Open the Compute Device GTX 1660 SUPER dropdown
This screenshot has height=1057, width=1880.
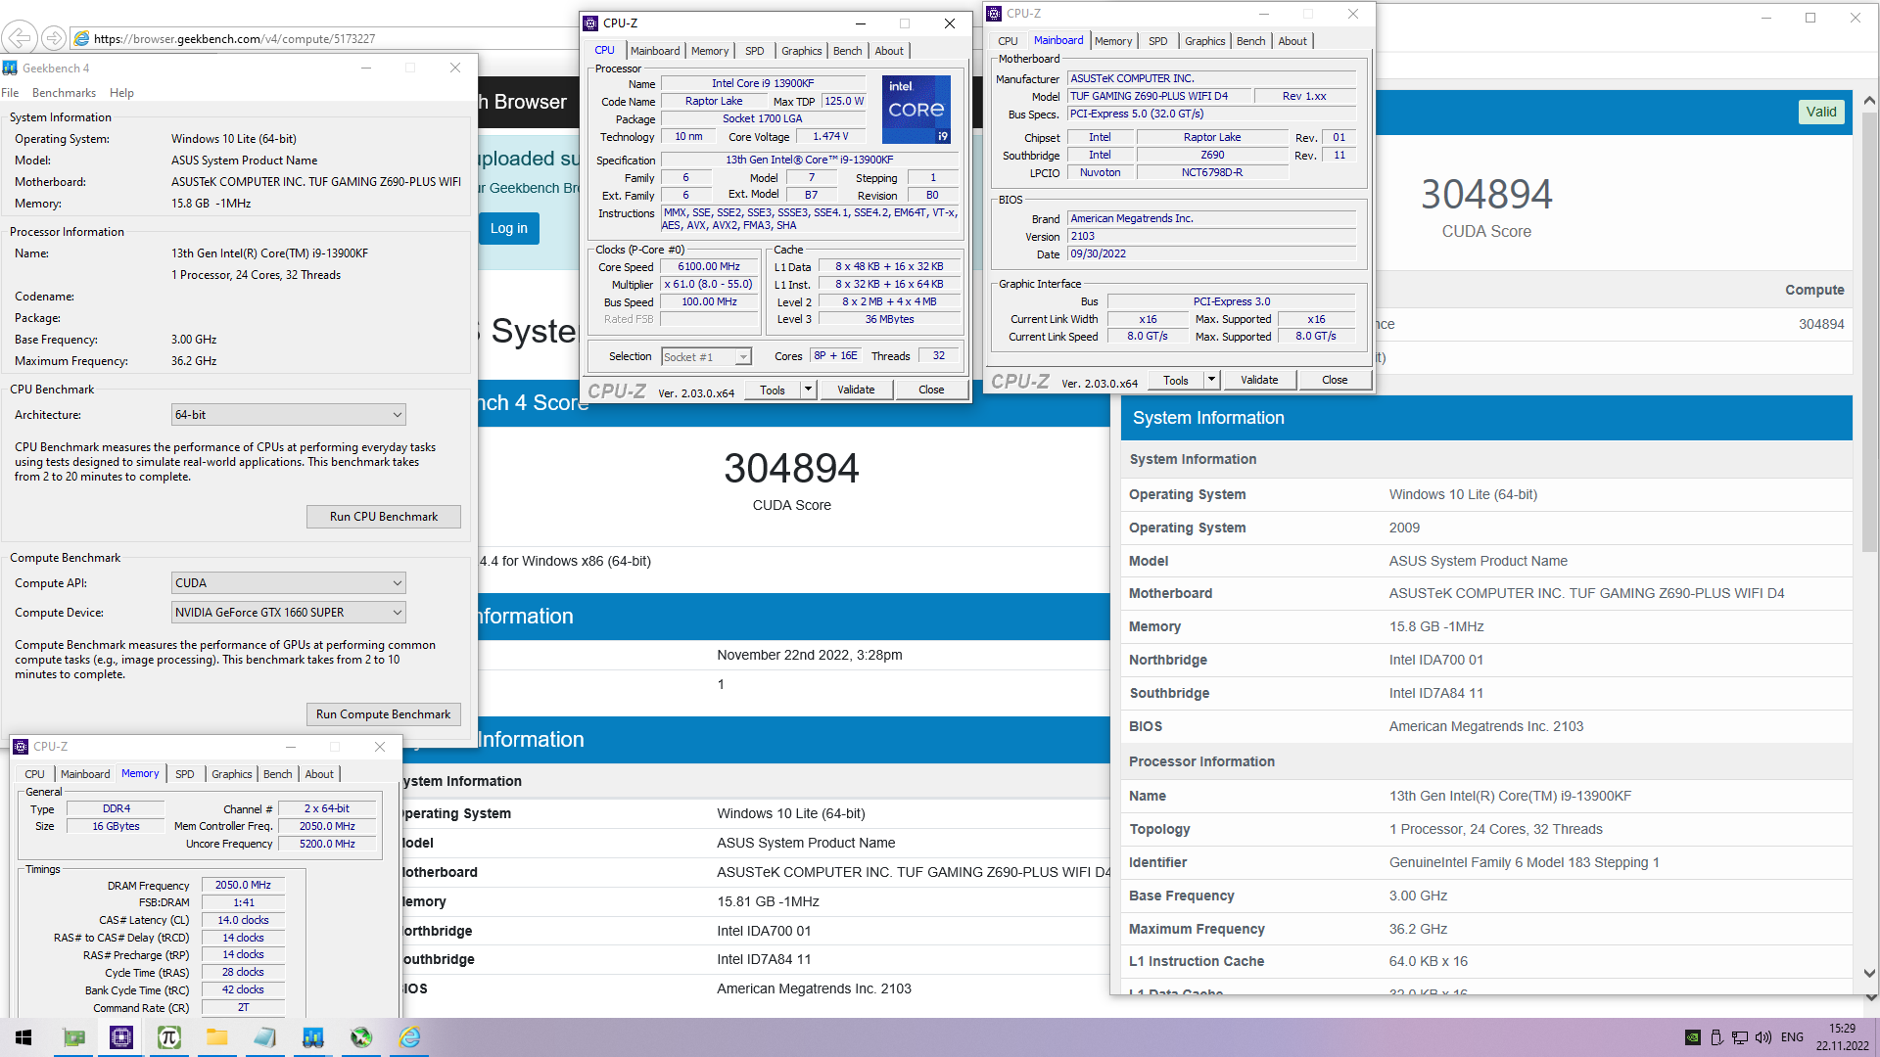[x=289, y=613]
